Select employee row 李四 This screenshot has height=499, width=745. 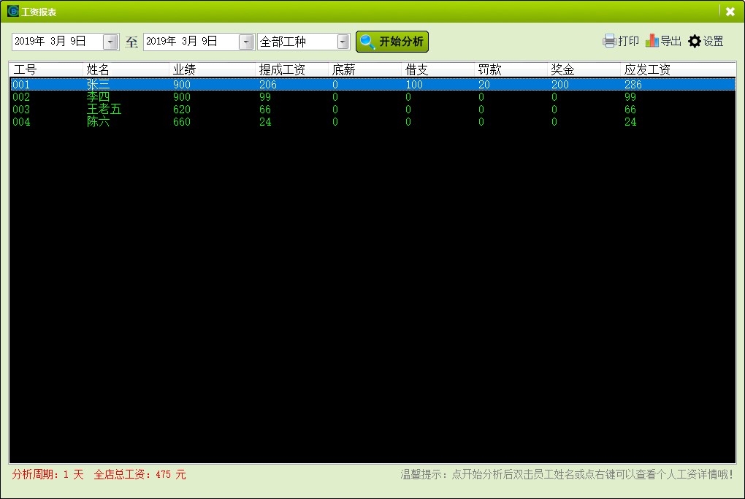[x=98, y=97]
